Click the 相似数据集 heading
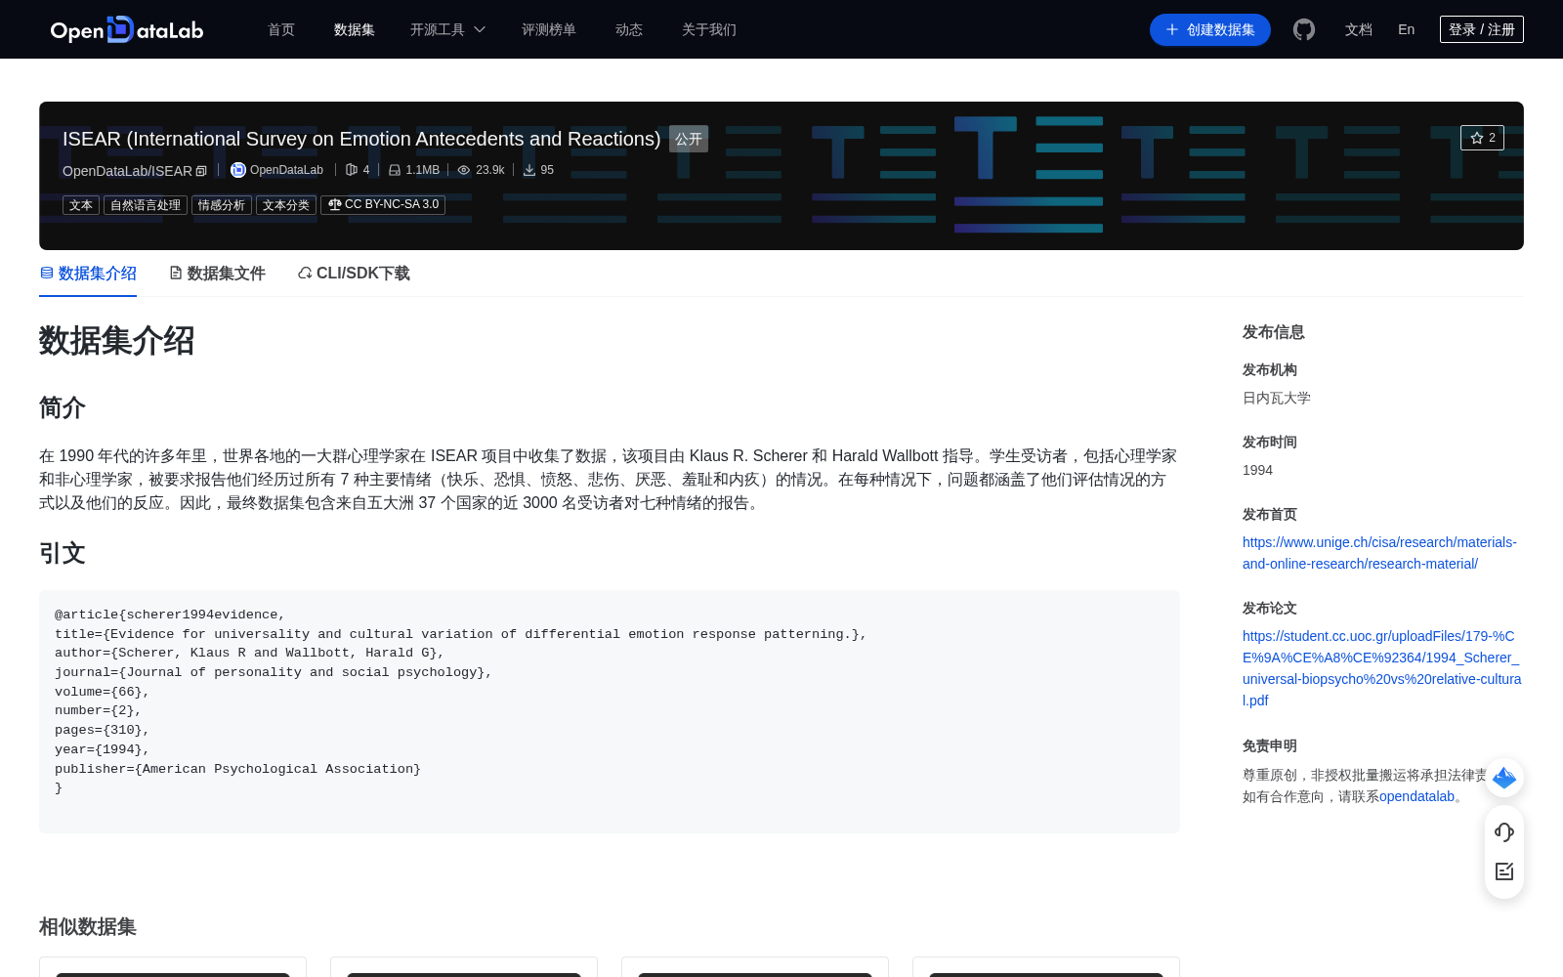 point(88,926)
